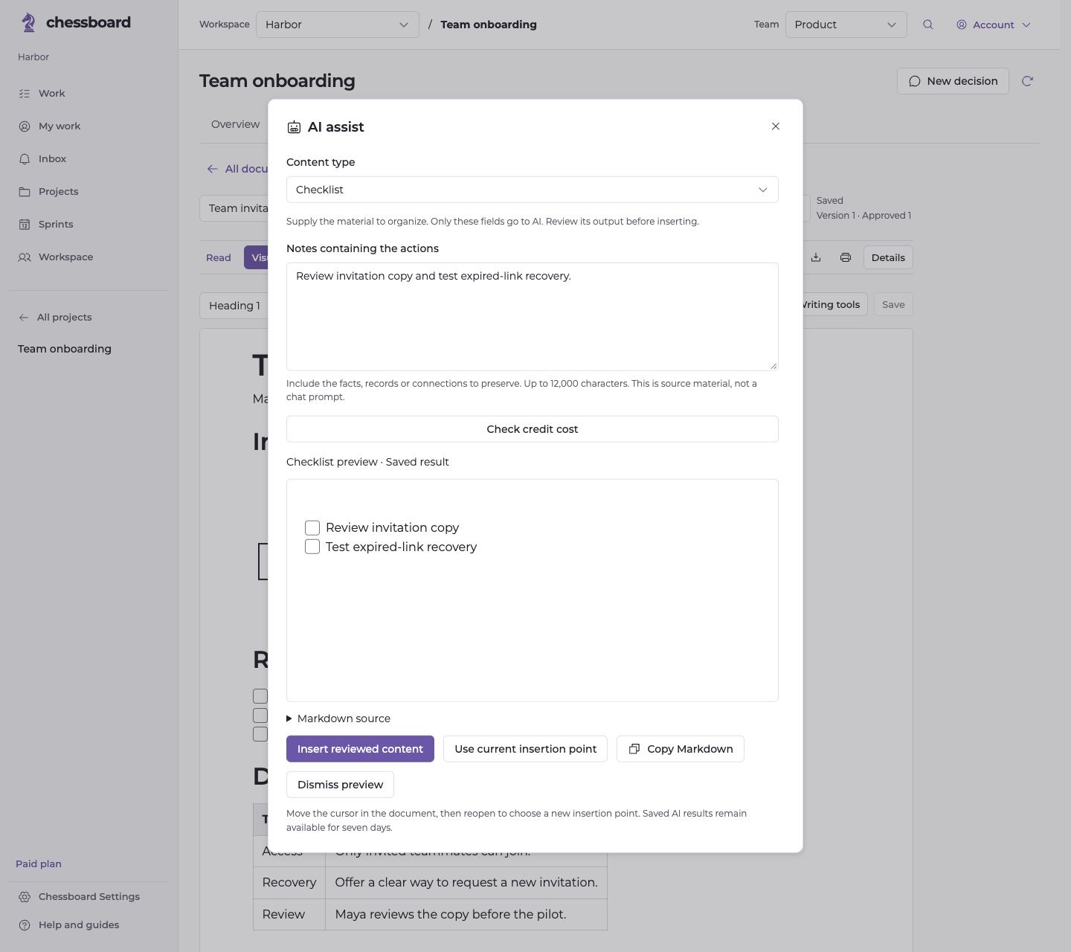1071x952 pixels.
Task: Click into the notes textarea
Action: click(533, 317)
